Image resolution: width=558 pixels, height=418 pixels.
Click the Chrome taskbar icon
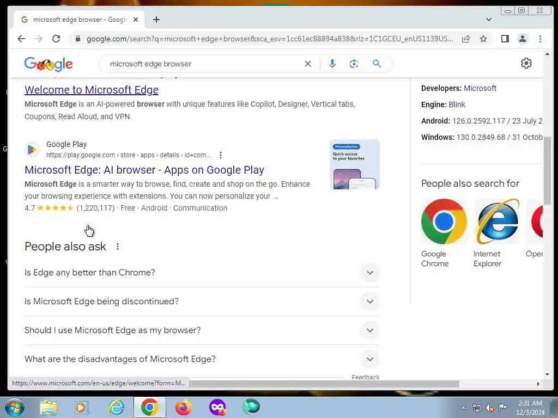(x=149, y=407)
